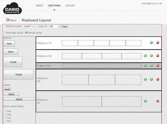Choose the 2x5 quick layout
Image resolution: width=167 pixels, height=124 pixels.
6,121
